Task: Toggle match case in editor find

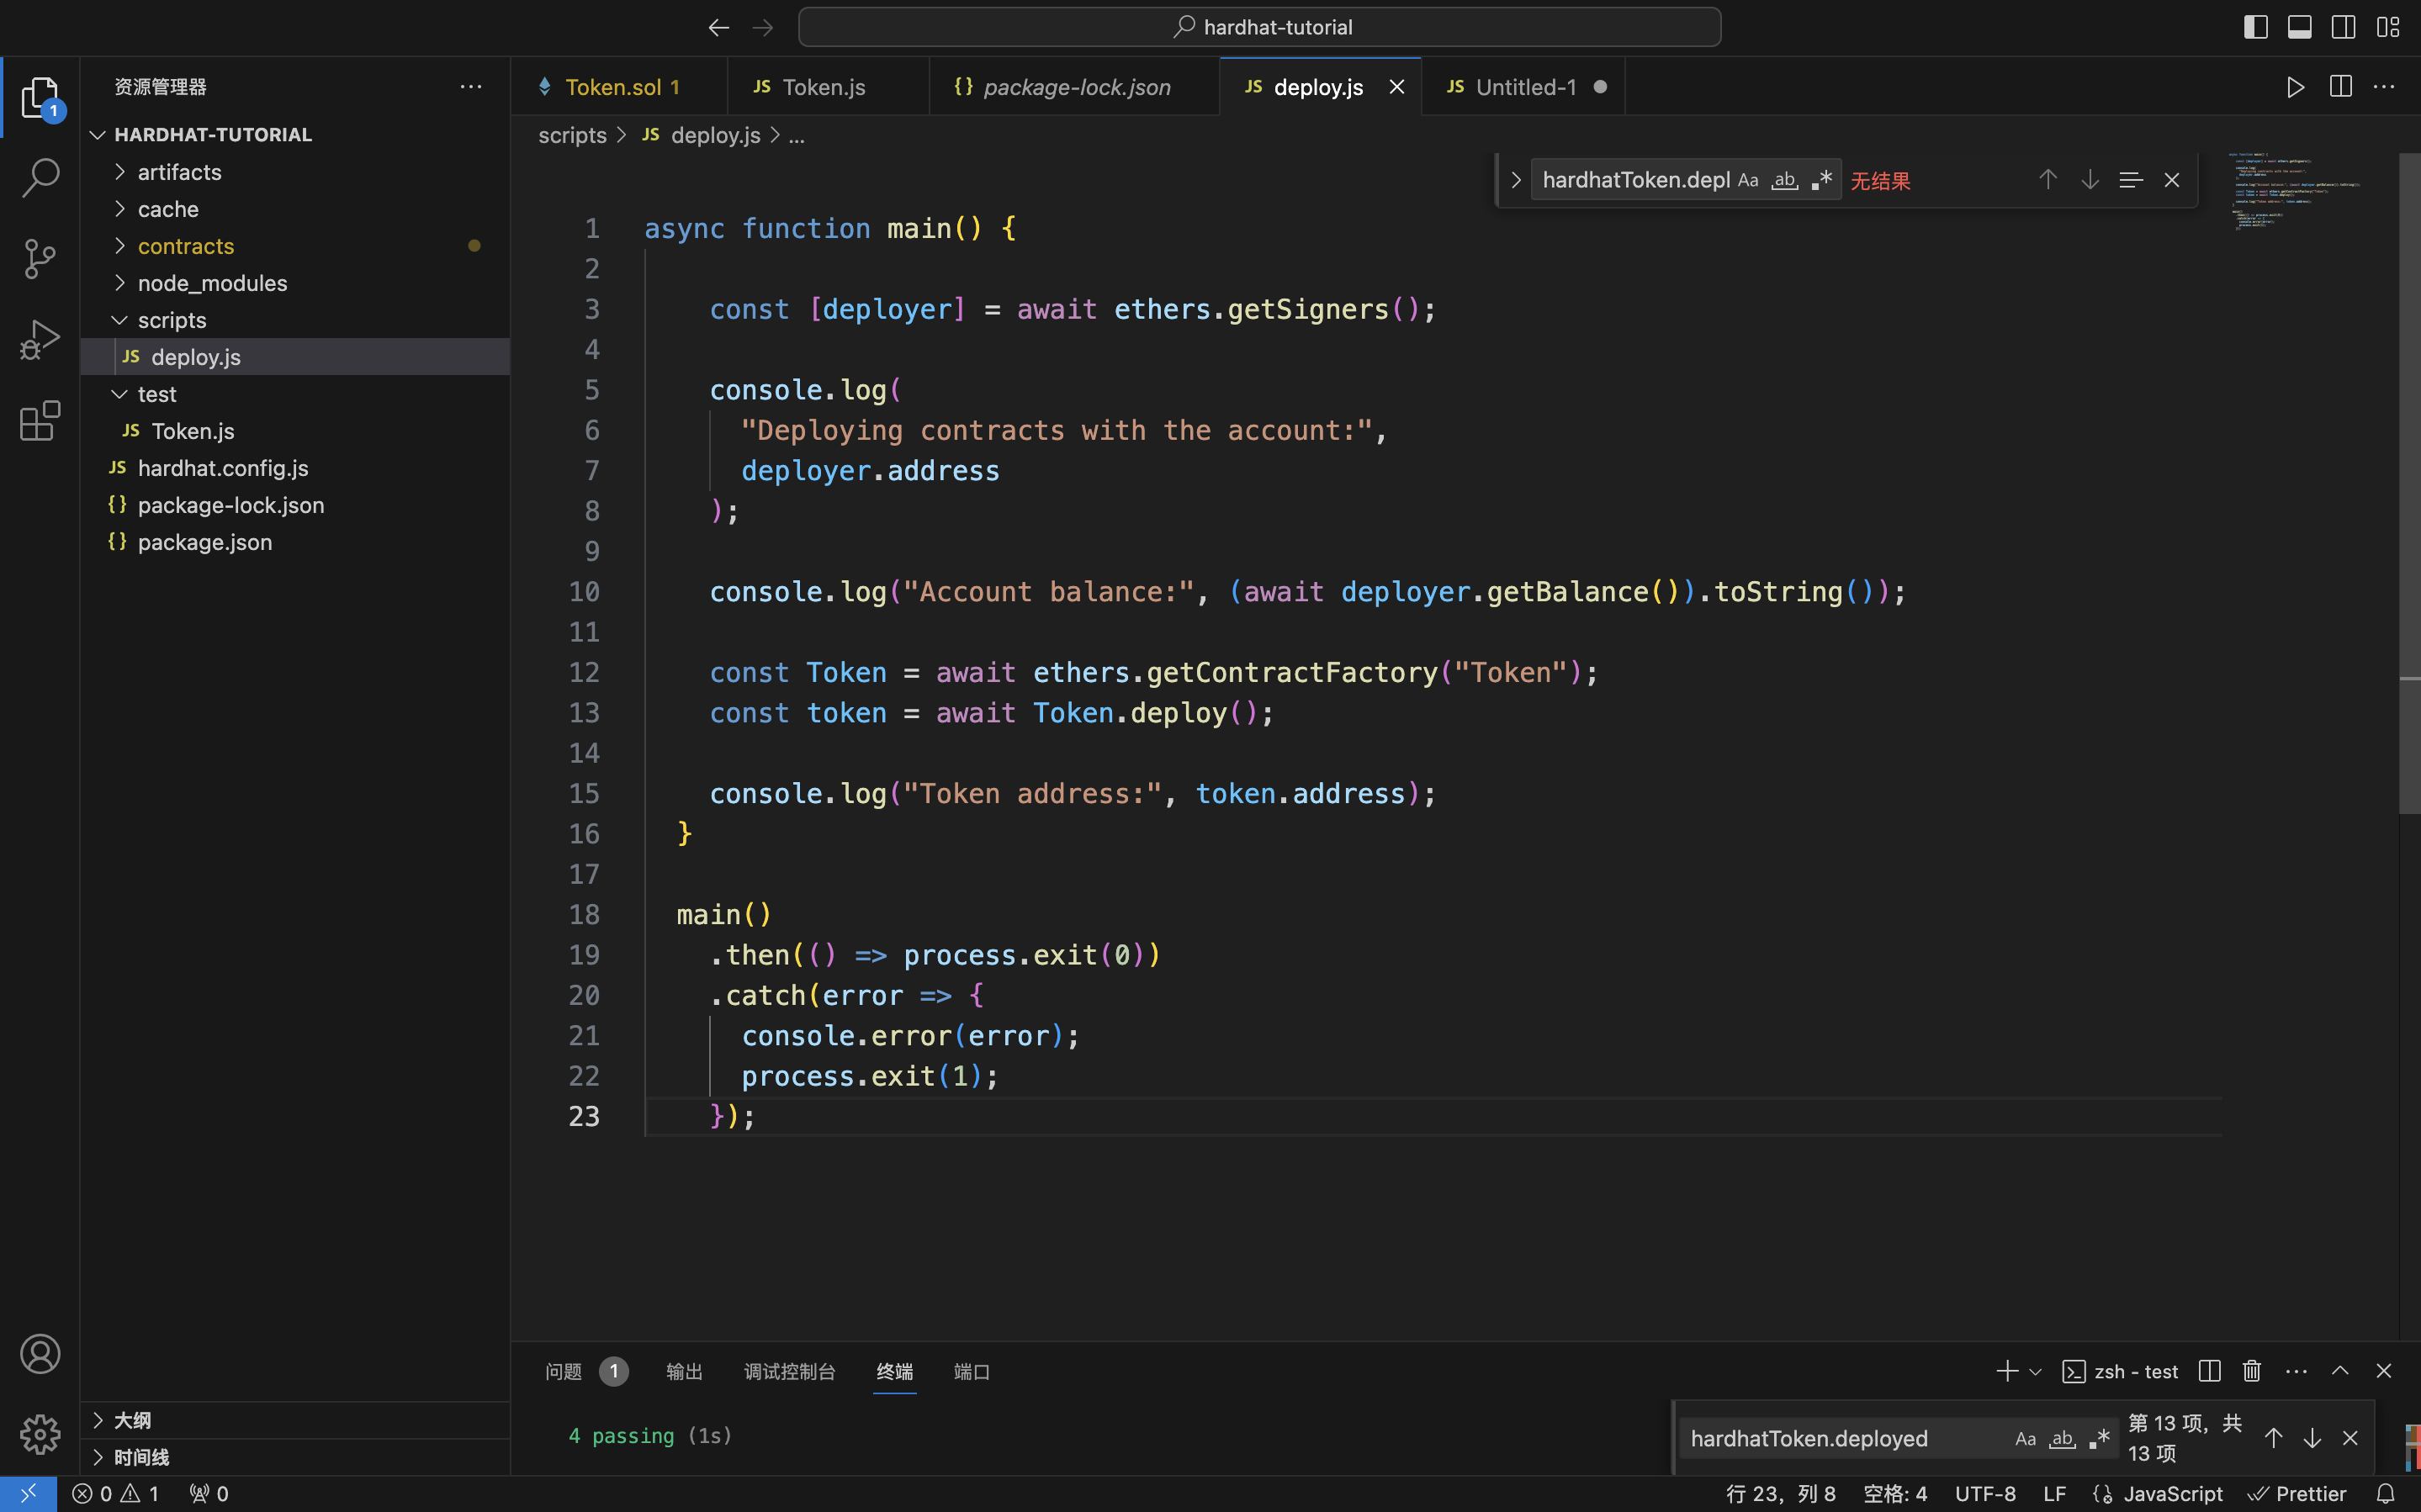Action: pyautogui.click(x=1748, y=180)
